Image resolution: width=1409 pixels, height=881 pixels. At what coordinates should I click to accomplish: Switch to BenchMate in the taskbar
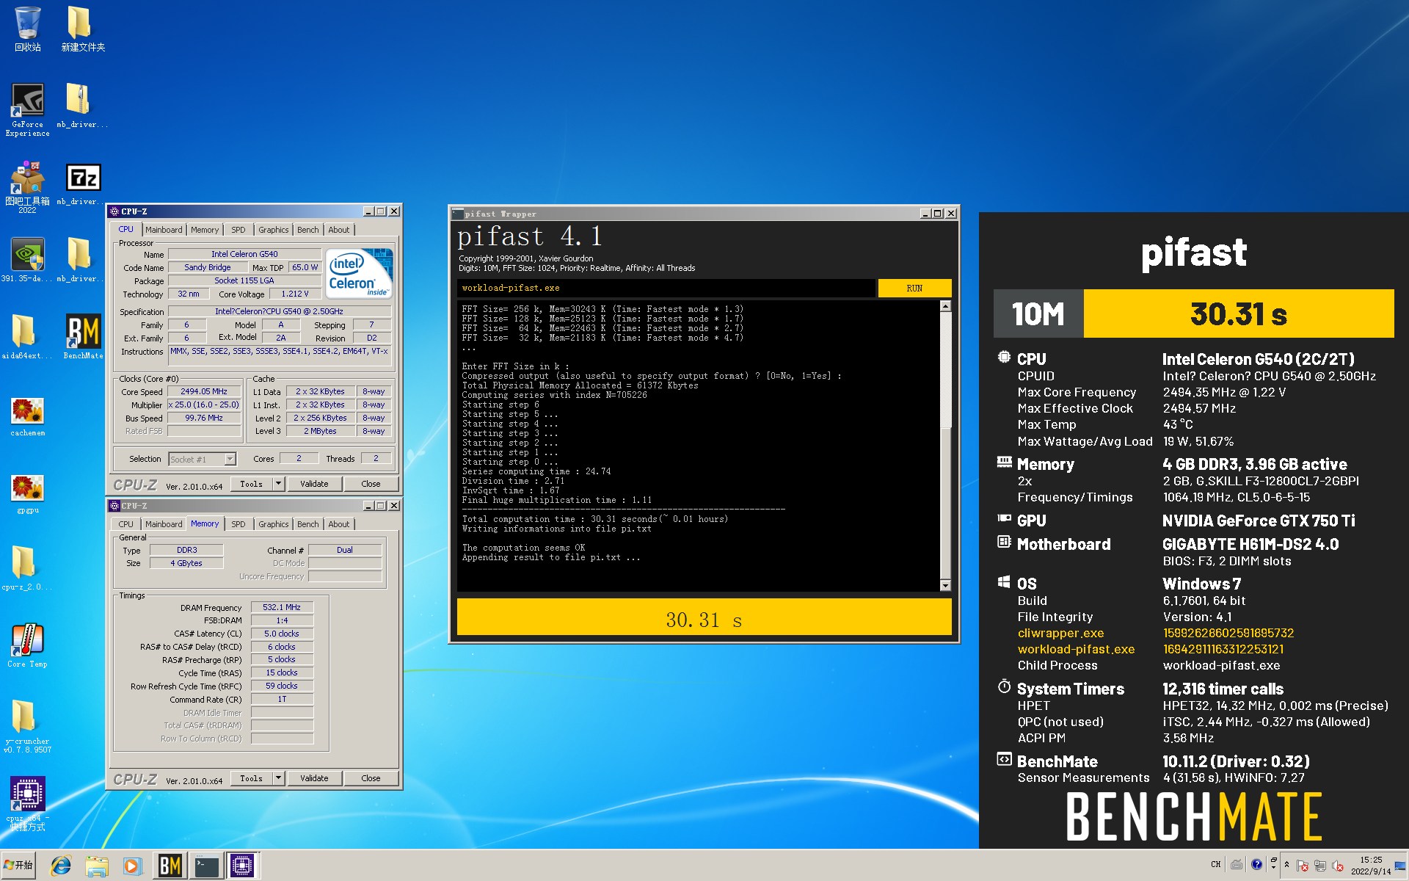click(x=170, y=866)
